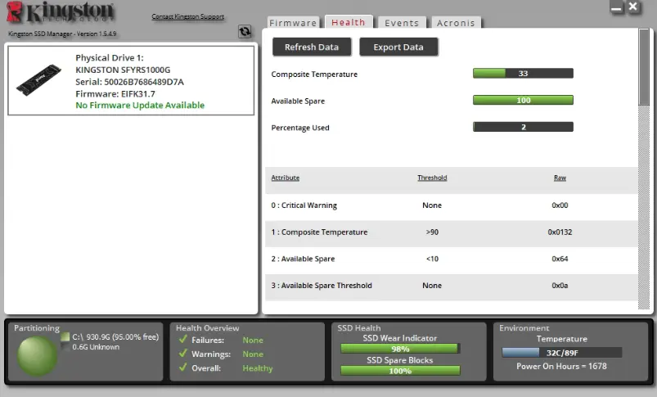657x397 pixels.
Task: Click the Power On Hours = 1678 text
Action: (x=561, y=366)
